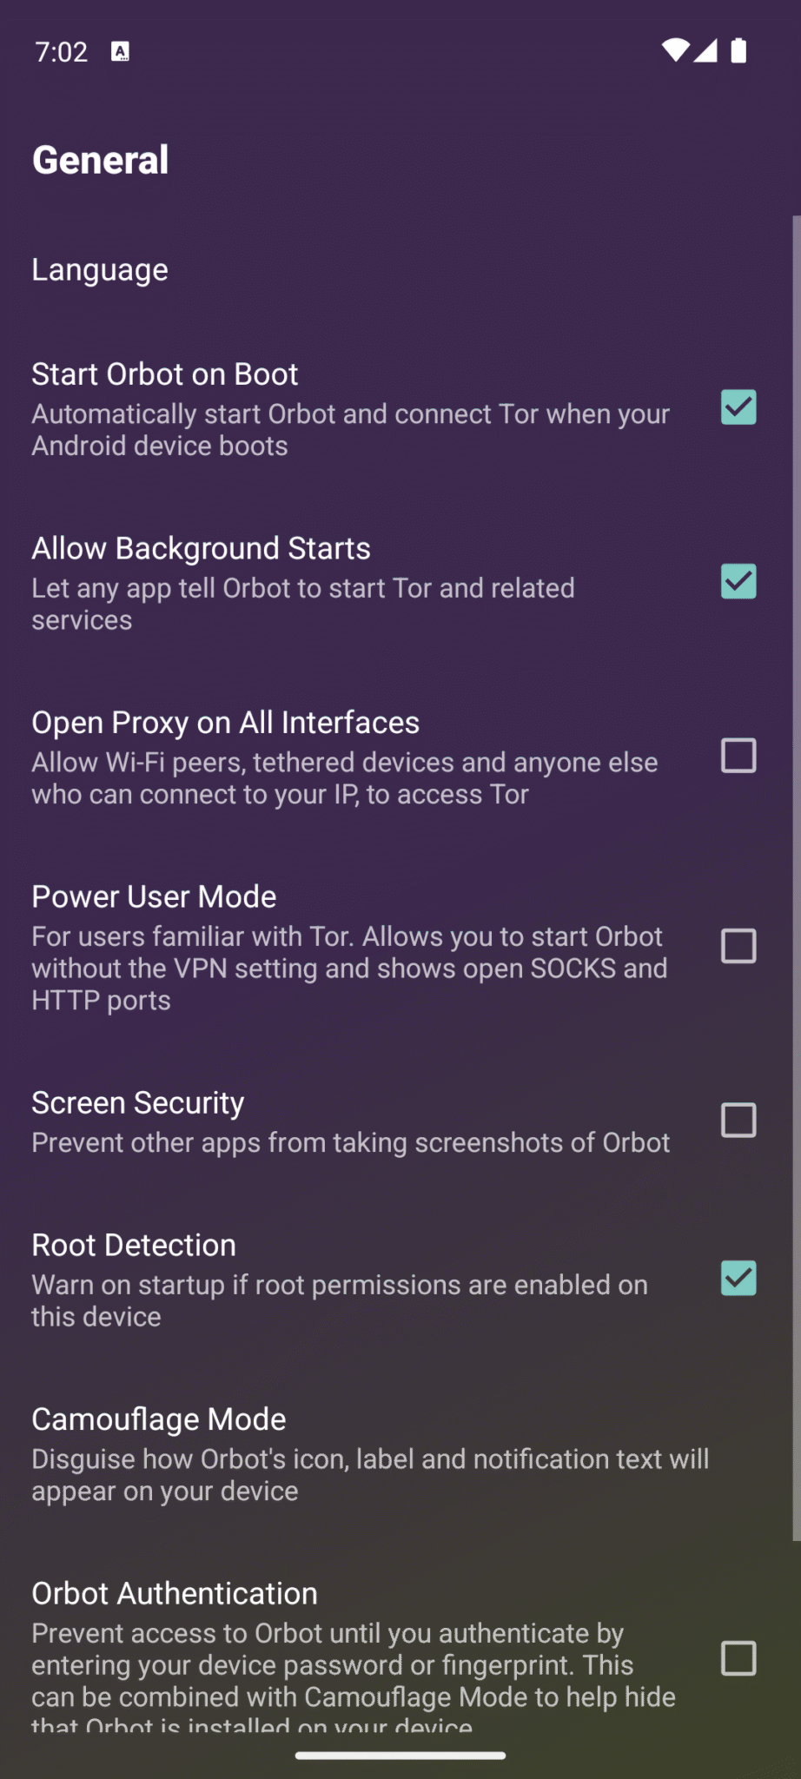The image size is (801, 1779).
Task: Tap the battery indicator
Action: [x=738, y=51]
